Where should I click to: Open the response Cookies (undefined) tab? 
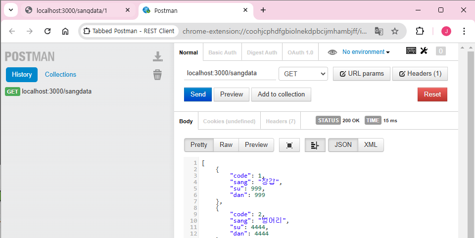coord(229,121)
